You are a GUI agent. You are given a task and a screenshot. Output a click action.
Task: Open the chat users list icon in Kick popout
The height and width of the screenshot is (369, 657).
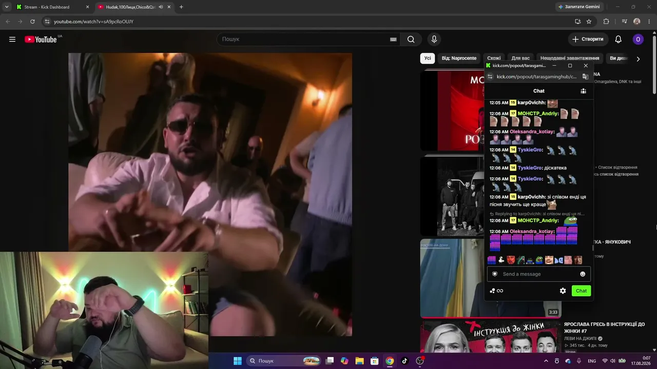[x=583, y=91]
